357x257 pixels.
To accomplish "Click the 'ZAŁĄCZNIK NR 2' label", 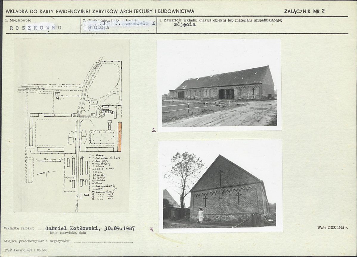I will point(305,11).
